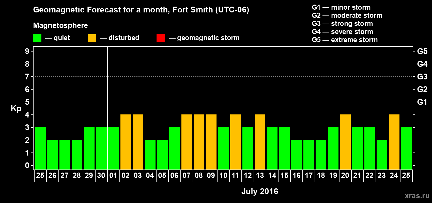Select the bar for June 25
432x203 pixels.
[40, 148]
